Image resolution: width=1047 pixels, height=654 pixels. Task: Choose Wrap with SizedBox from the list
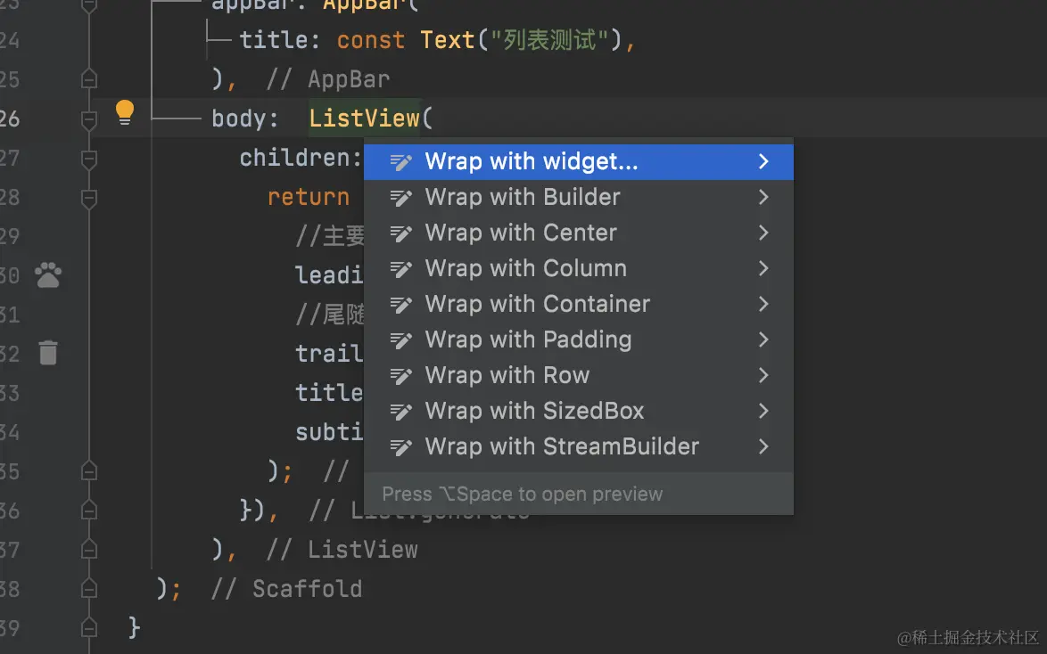(x=534, y=411)
